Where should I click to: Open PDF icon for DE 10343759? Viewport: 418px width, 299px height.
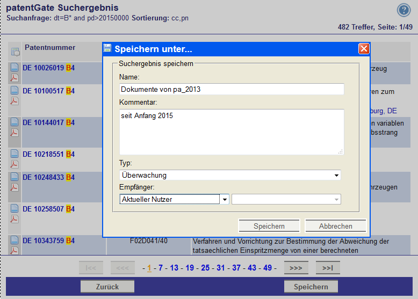(15, 251)
